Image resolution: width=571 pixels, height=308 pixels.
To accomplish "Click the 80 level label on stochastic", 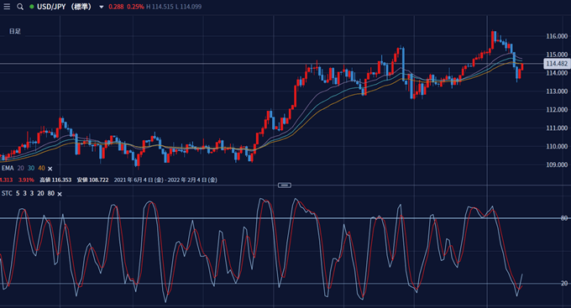I will pos(564,218).
